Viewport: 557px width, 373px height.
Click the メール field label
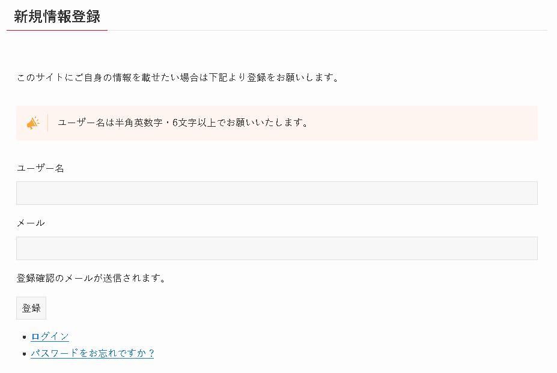coord(31,223)
